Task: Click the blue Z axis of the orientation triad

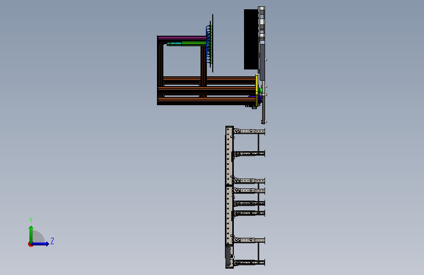Action: point(41,244)
